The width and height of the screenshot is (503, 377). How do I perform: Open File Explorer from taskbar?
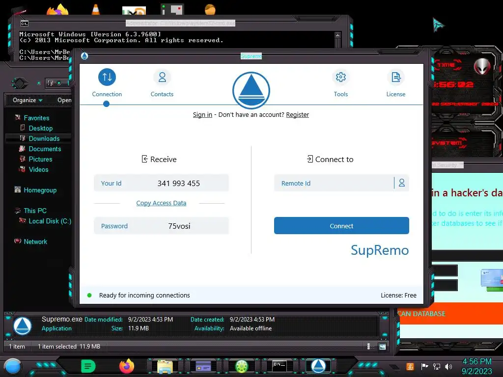[165, 366]
